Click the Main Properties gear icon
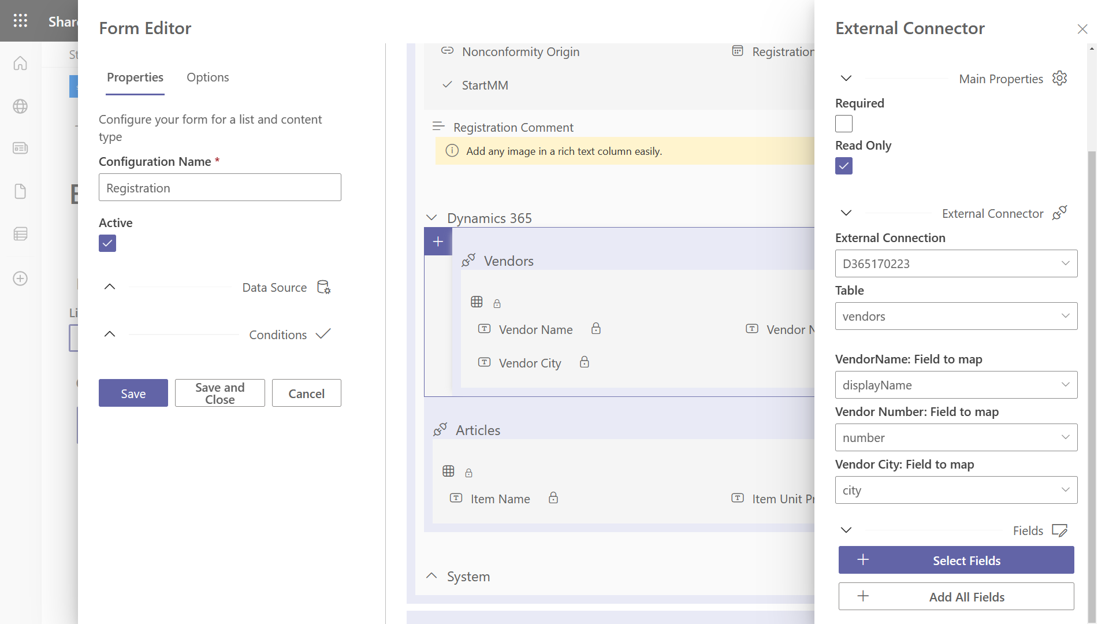The width and height of the screenshot is (1109, 624). coord(1059,78)
